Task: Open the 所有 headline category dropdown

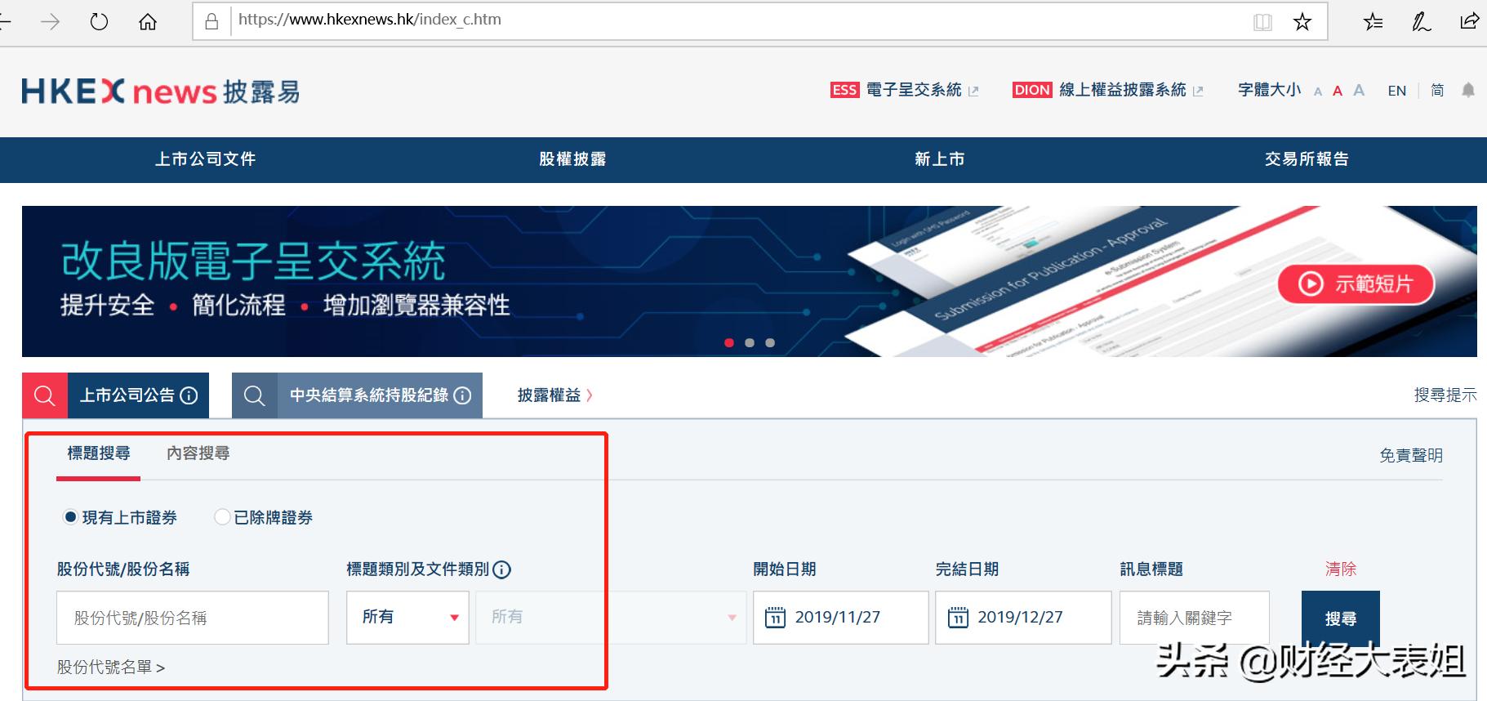Action: coord(407,618)
